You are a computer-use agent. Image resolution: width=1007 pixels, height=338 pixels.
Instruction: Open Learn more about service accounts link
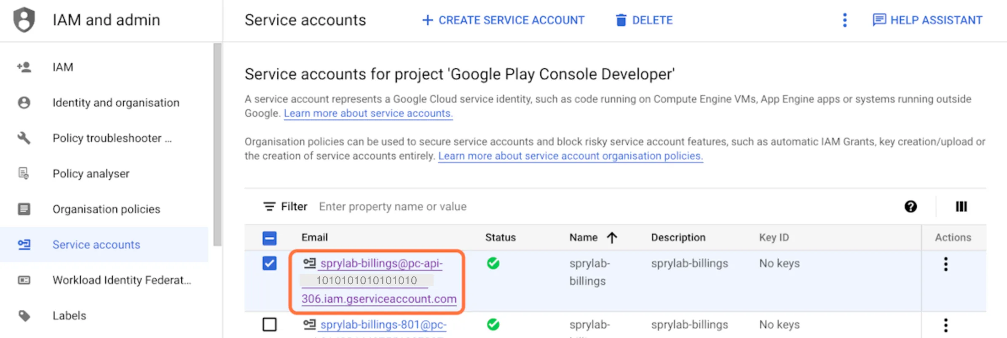[x=368, y=114]
